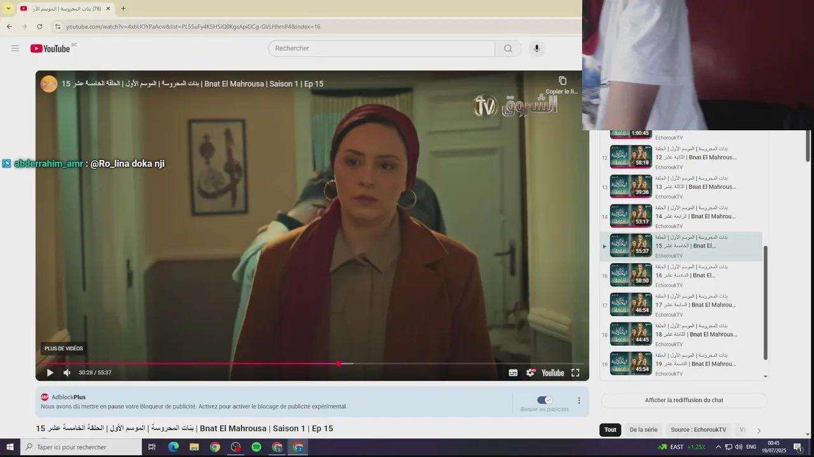Viewport: 814px width, 457px height.
Task: Open a new browser tab
Action: 123,8
